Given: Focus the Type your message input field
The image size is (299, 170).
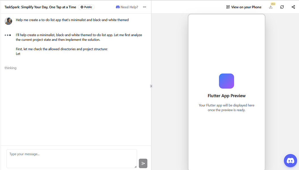Looking at the screenshot, I should (x=72, y=159).
